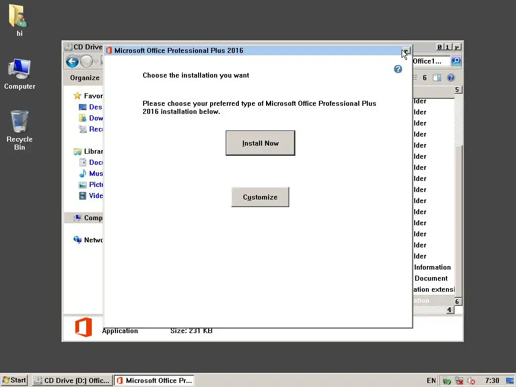Viewport: 516px width, 387px height.
Task: Click the EN language indicator in taskbar
Action: pyautogui.click(x=431, y=381)
